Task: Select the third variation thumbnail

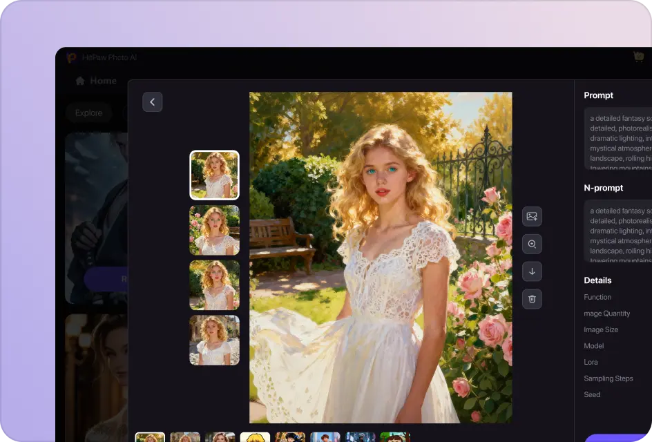Action: [214, 285]
